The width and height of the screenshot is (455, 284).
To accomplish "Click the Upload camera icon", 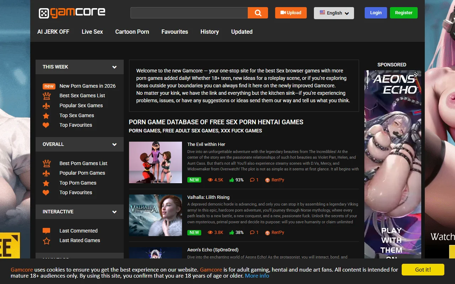I will pos(283,12).
